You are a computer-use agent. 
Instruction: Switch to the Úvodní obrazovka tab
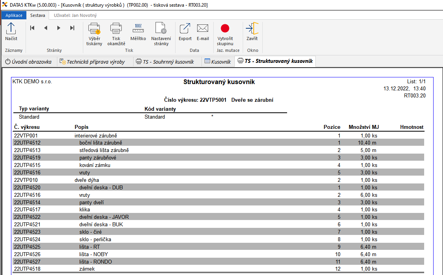pos(28,62)
